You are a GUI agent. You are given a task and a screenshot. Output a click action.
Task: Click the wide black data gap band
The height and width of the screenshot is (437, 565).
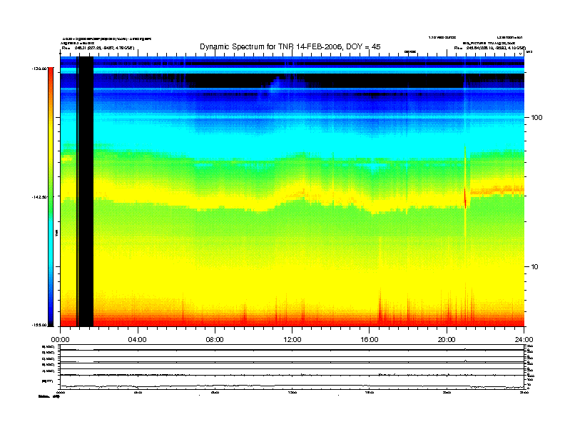[86, 191]
